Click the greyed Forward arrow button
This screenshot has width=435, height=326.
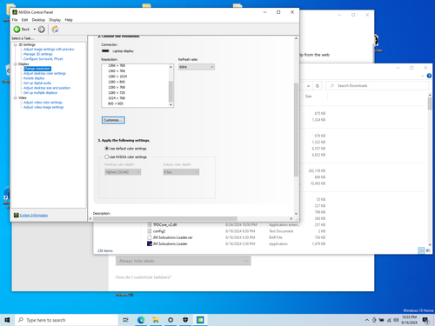click(42, 30)
